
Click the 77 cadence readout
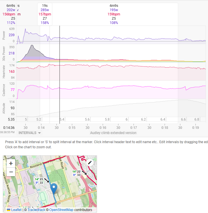pyautogui.click(x=13, y=90)
